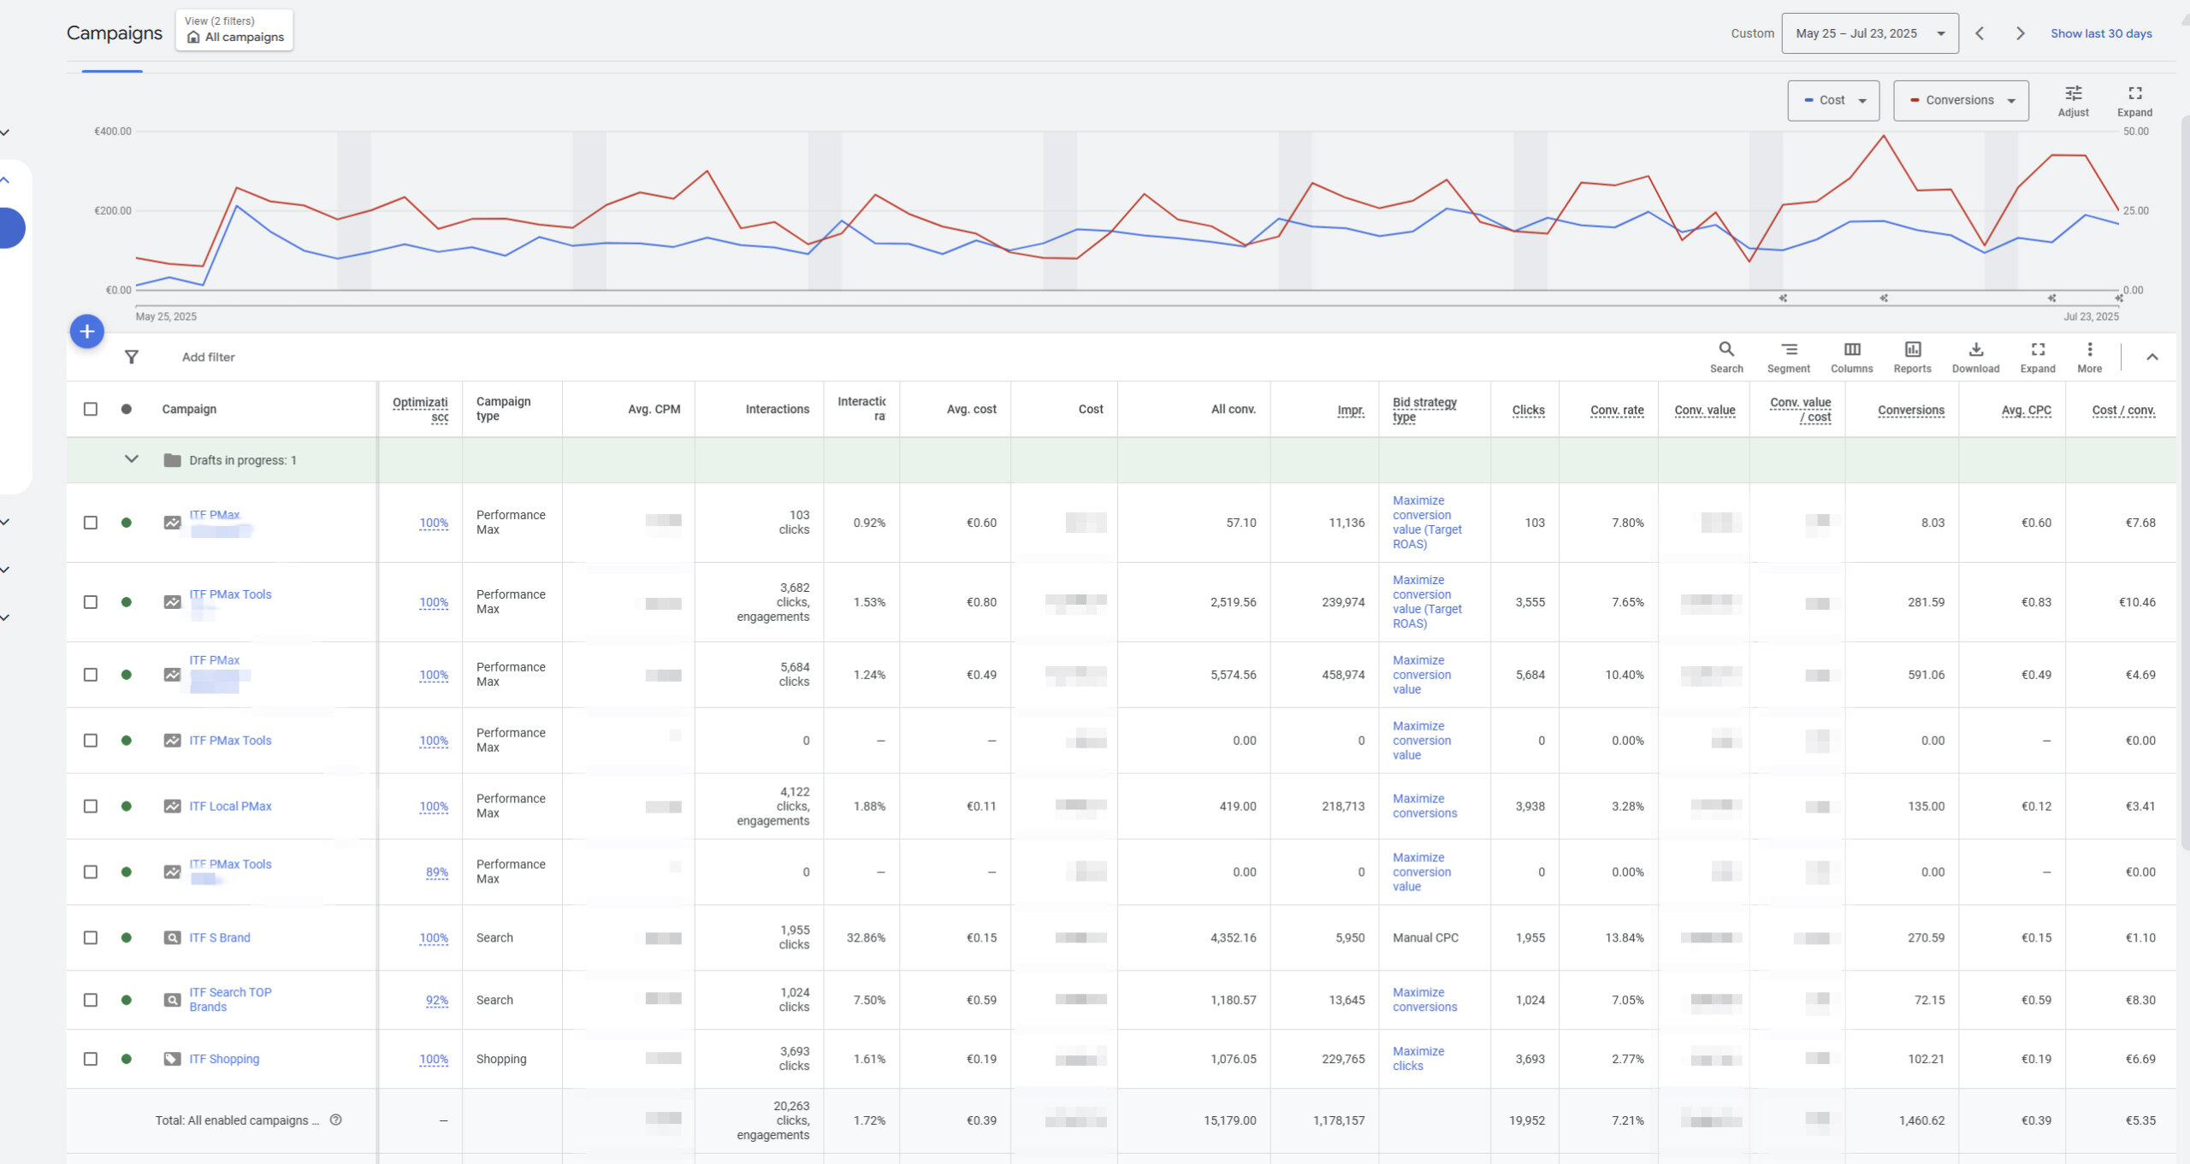Check the ITF S Brand row checkbox

click(91, 937)
